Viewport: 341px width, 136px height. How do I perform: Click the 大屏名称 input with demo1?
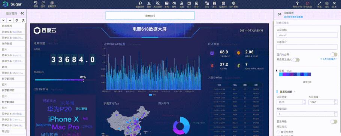[307, 35]
